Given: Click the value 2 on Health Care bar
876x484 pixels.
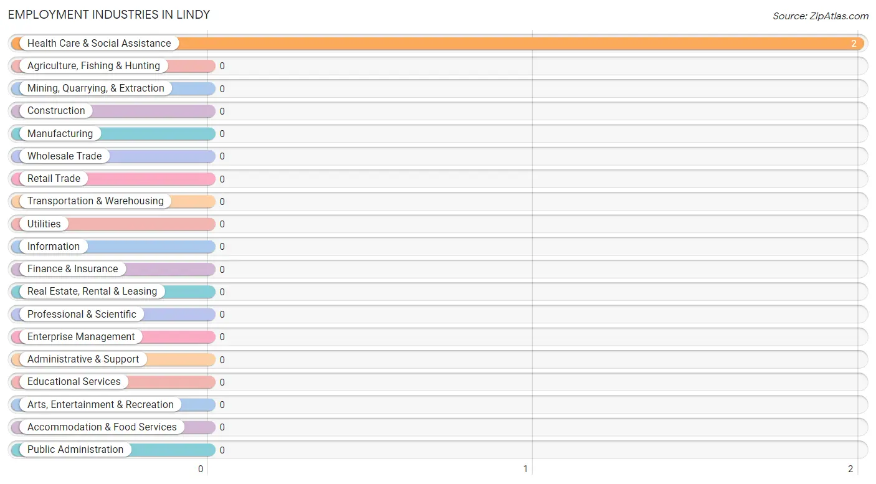Looking at the screenshot, I should point(854,44).
